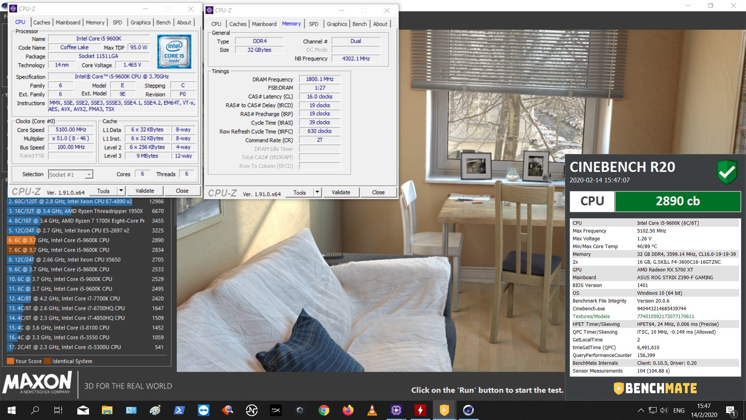746x420 pixels.
Task: Switch to Cinebench taskbar icon
Action: point(468,410)
